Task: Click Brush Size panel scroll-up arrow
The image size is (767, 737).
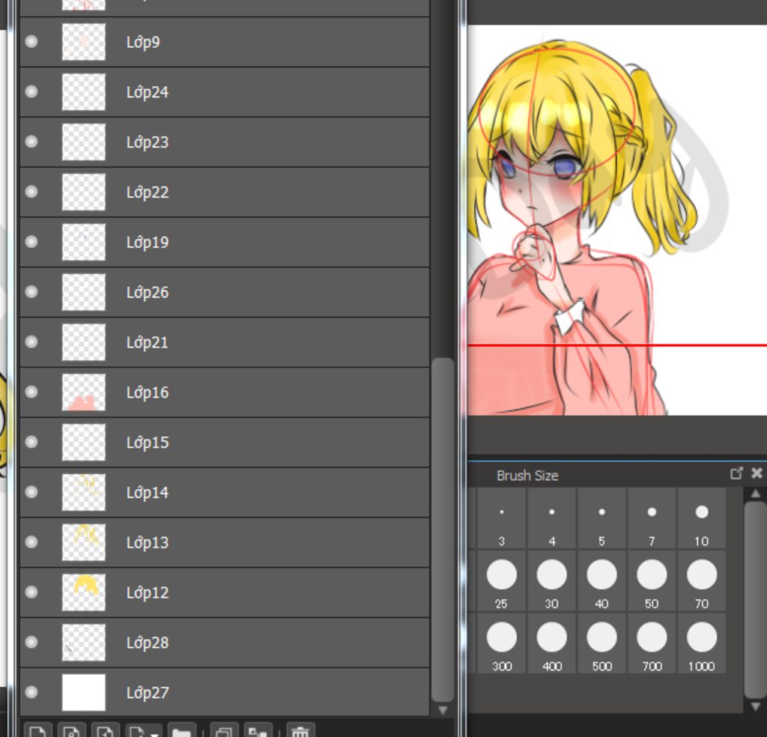Action: 755,494
